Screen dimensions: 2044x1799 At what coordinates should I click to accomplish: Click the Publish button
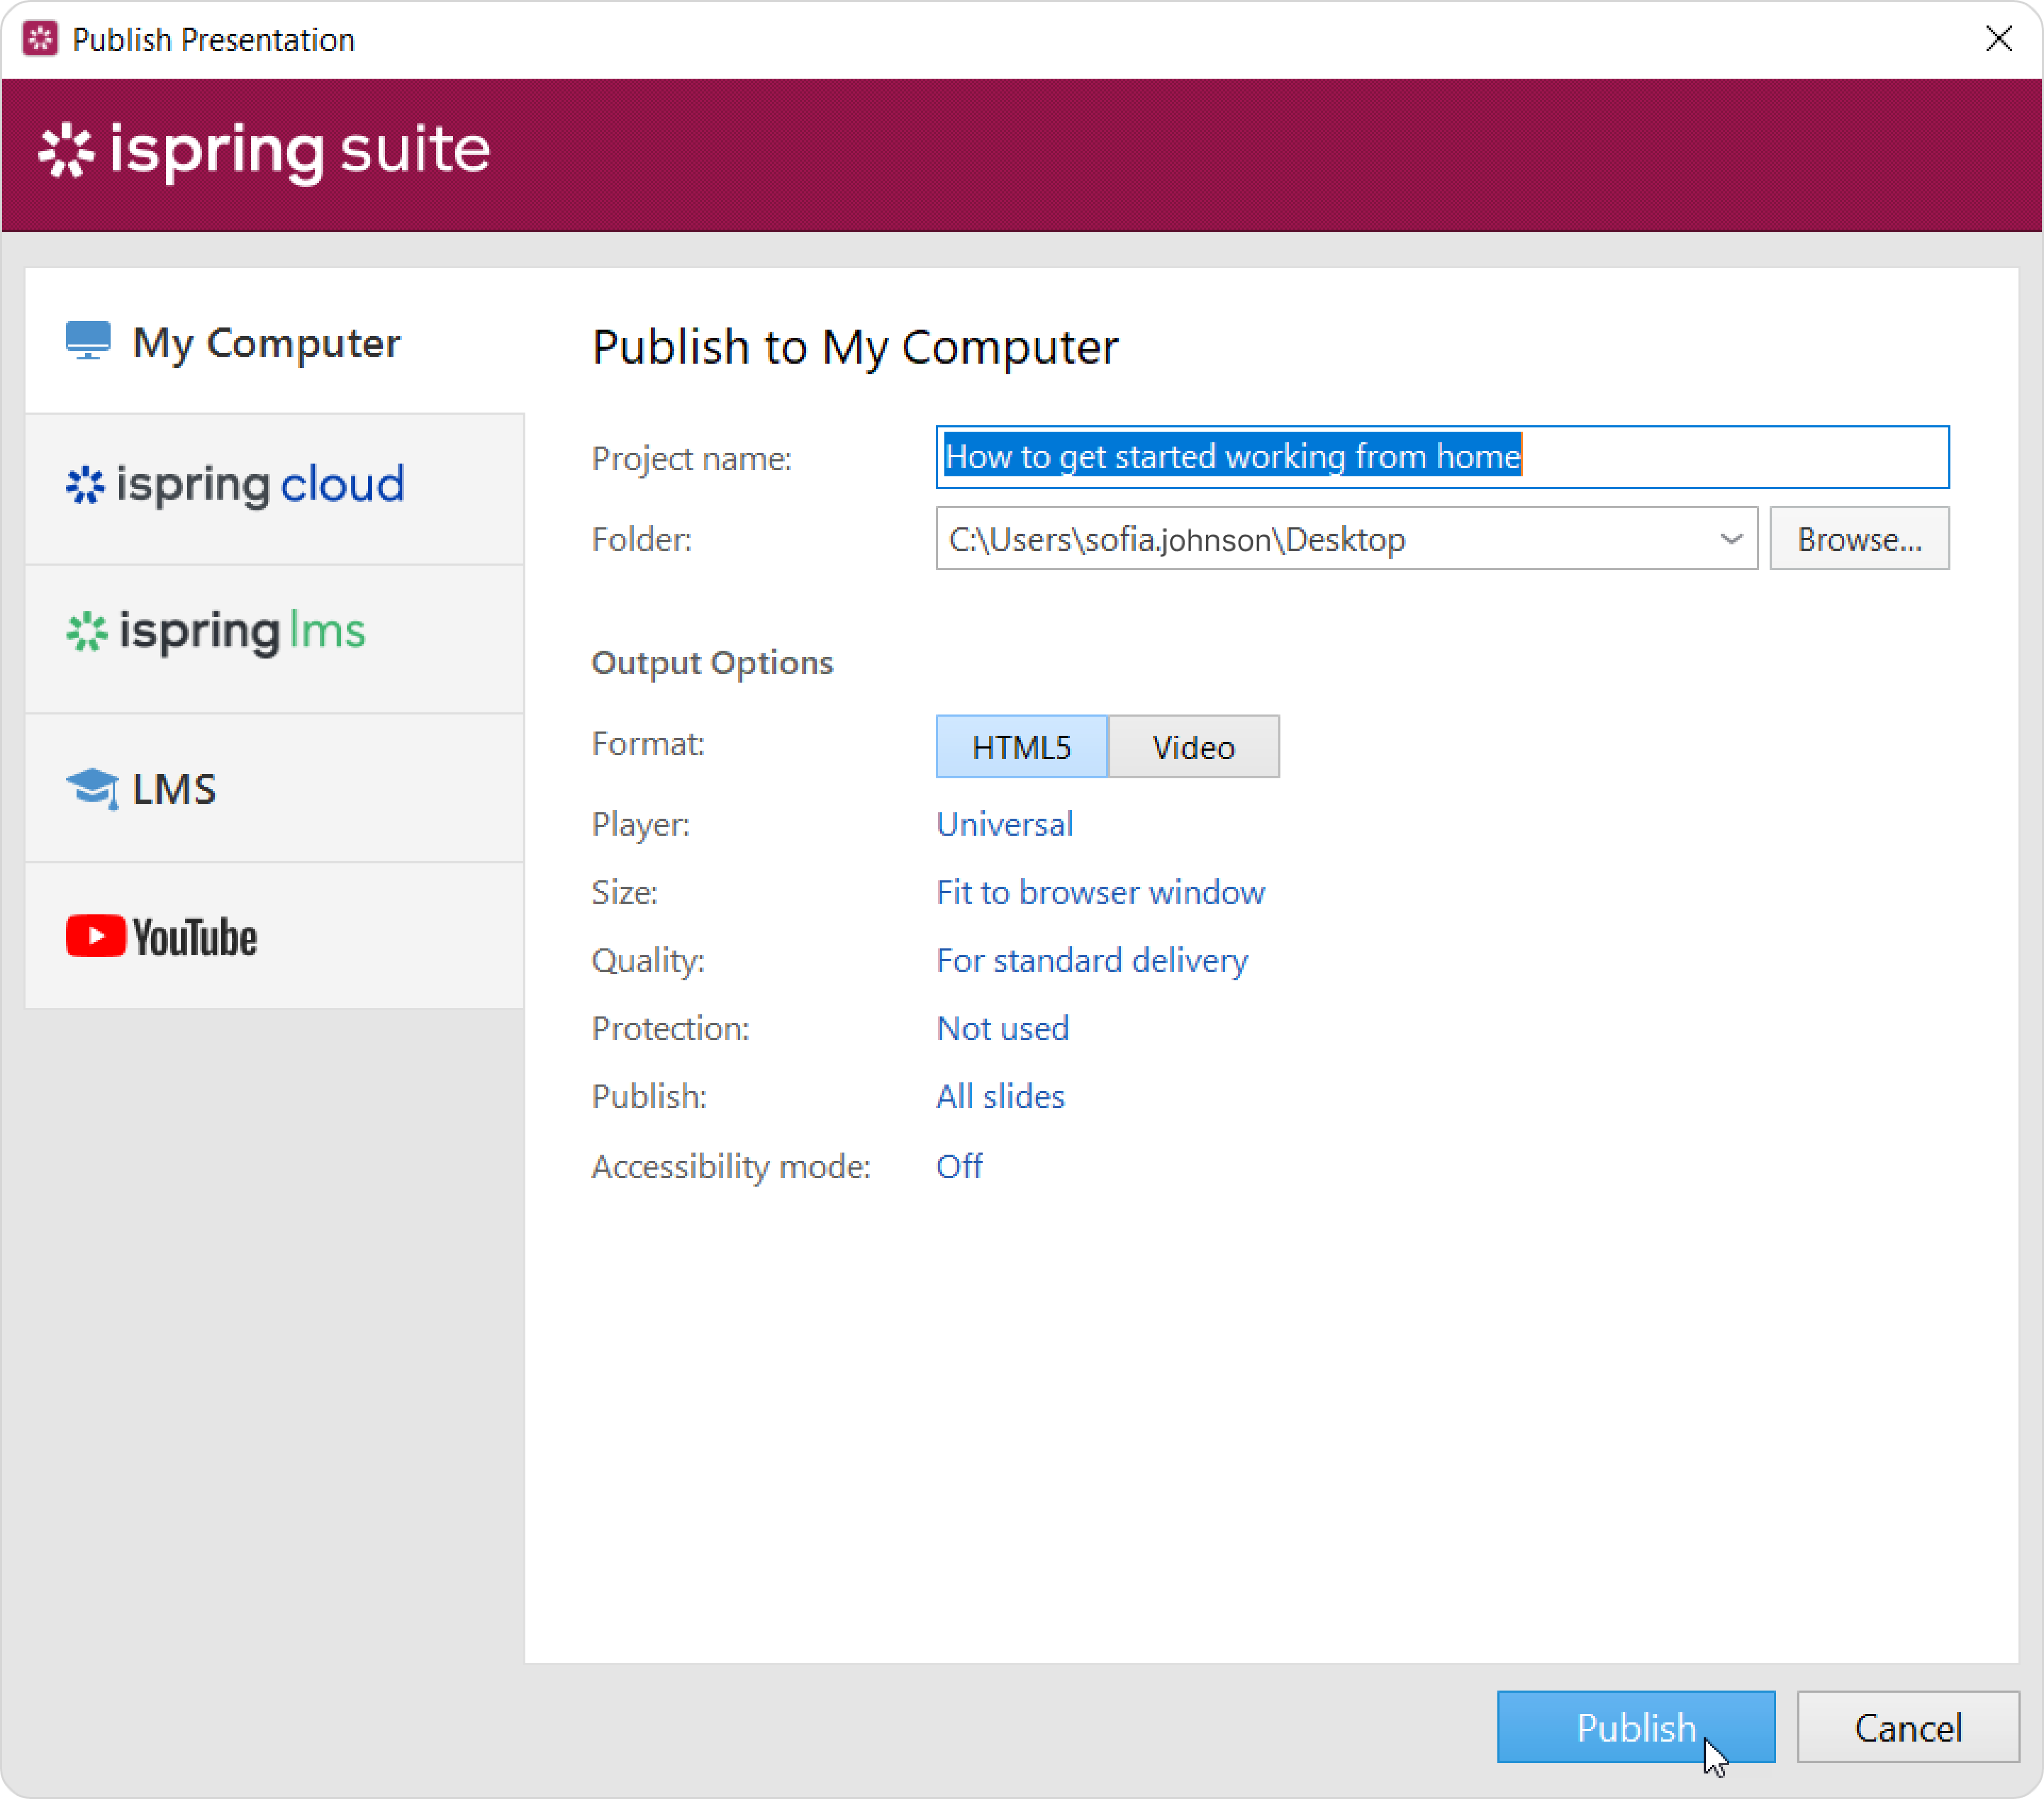1635,1727
